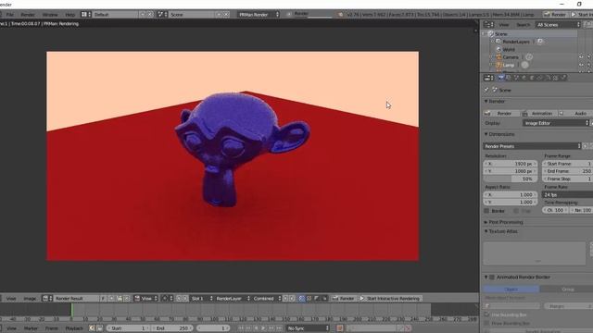593x333 pixels.
Task: Click the Audio render button
Action: point(575,113)
